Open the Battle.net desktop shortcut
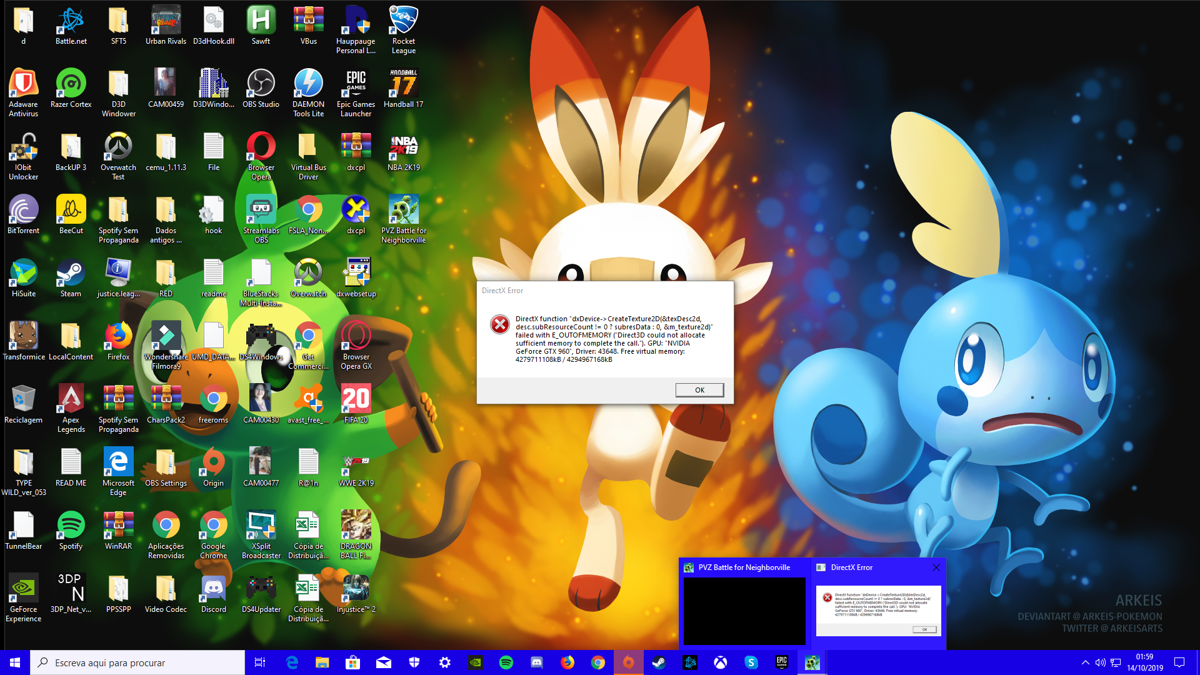This screenshot has height=675, width=1200. [71, 22]
